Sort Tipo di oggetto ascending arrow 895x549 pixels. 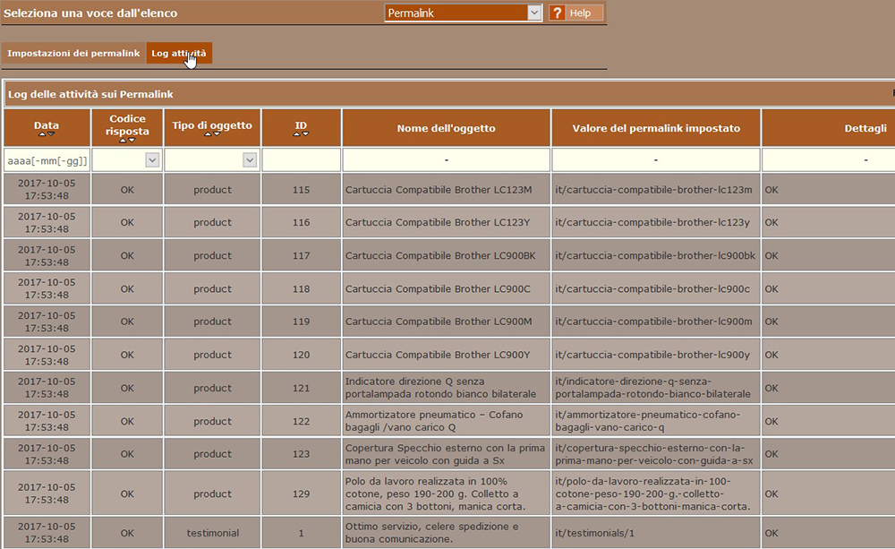pyautogui.click(x=208, y=134)
